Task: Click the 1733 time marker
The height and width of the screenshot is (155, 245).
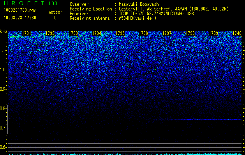Action: 74,33
